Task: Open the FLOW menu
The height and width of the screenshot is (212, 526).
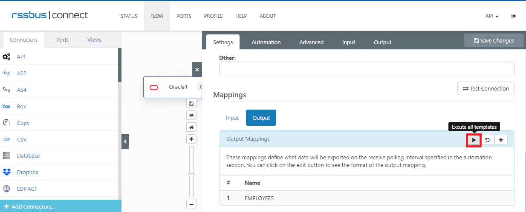Action: (157, 16)
